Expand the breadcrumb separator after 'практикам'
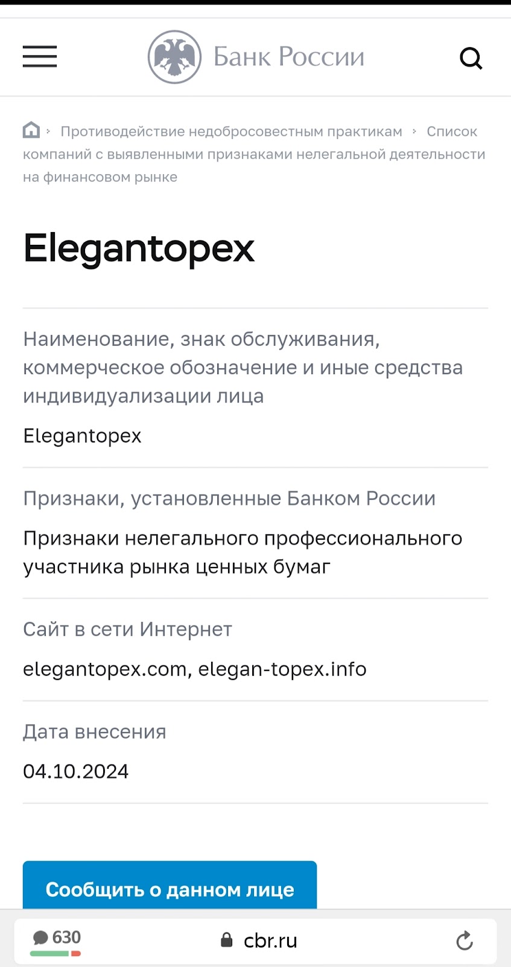Screen dimensions: 511x967 [414, 130]
